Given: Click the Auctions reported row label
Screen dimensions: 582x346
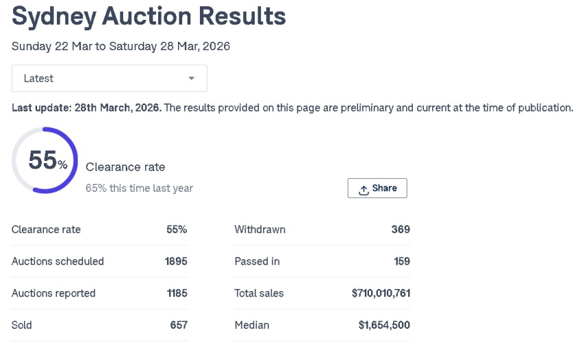Looking at the screenshot, I should pyautogui.click(x=53, y=293).
